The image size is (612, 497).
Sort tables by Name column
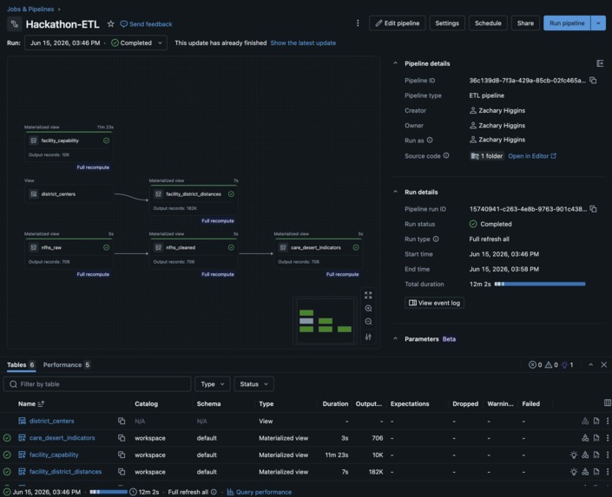point(31,404)
